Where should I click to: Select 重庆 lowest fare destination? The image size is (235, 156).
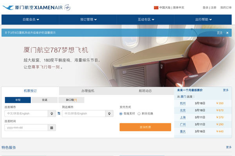(183, 131)
